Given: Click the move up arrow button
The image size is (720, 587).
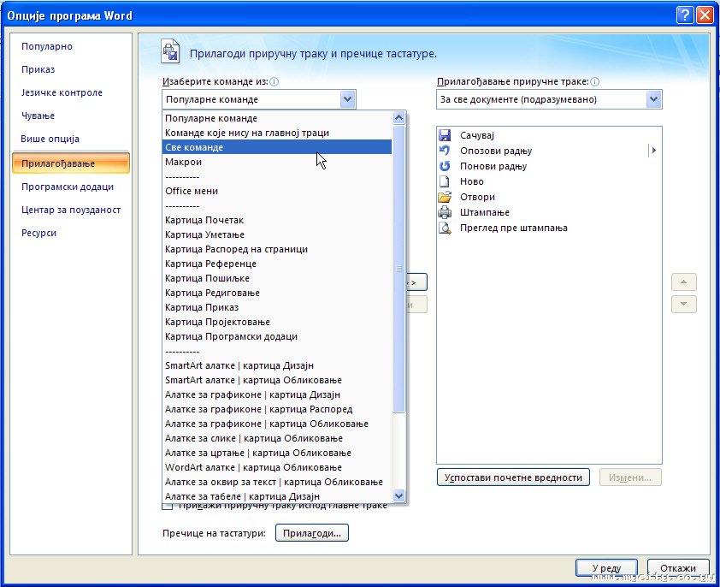Looking at the screenshot, I should (684, 282).
